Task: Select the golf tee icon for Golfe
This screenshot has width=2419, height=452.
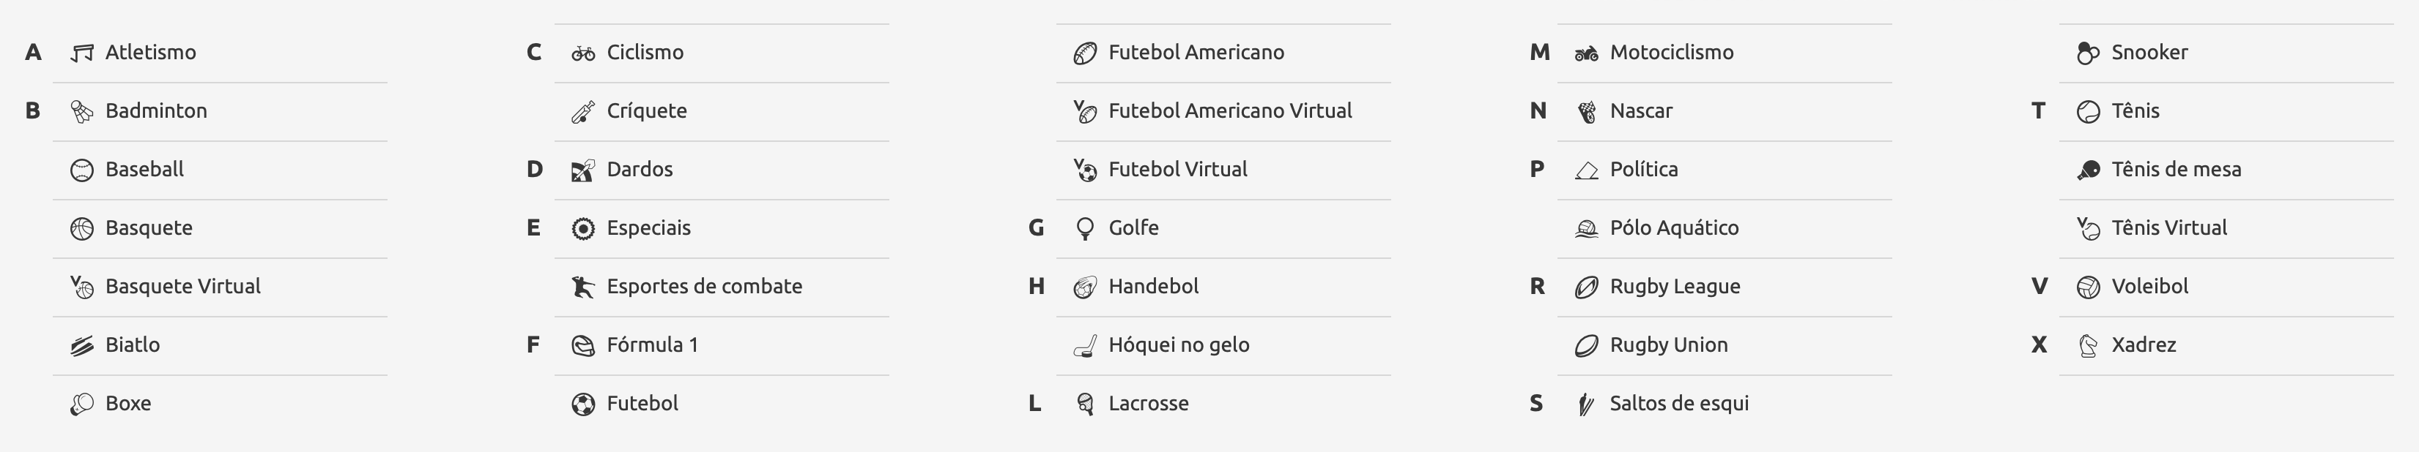Action: [1085, 229]
